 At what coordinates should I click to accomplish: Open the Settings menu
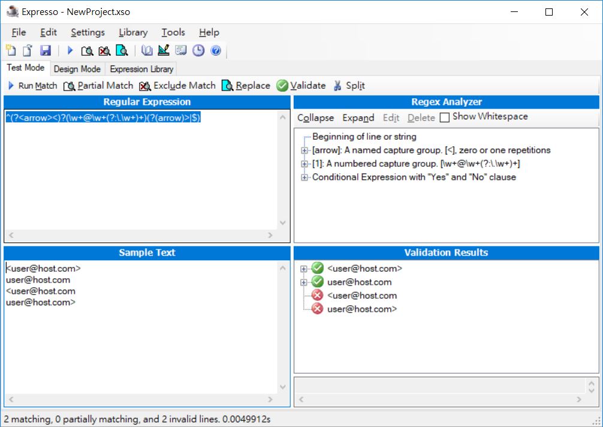[88, 32]
